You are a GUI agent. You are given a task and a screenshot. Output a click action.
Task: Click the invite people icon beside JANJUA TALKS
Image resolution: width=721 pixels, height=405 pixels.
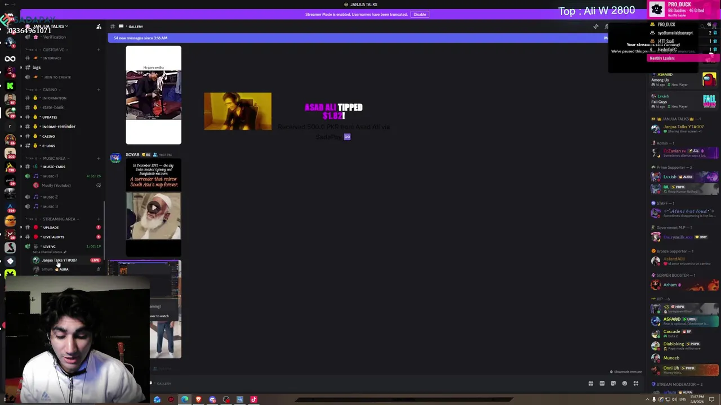point(99,26)
